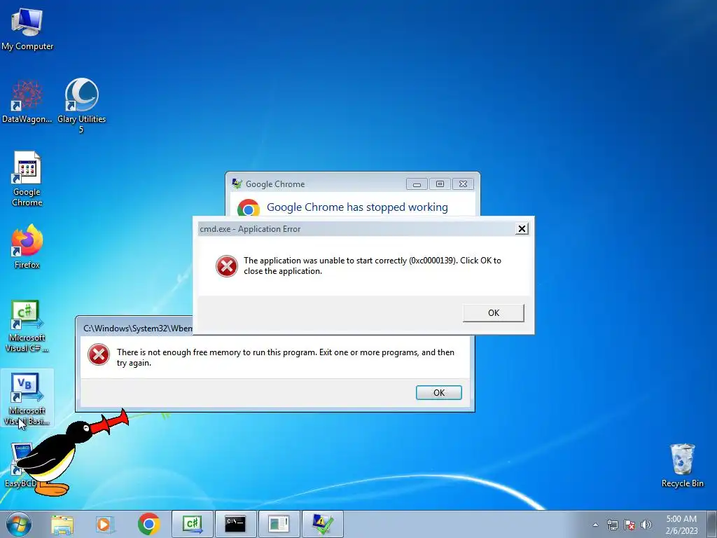Activate the document window taskbar button
717x538 pixels.
point(279,524)
